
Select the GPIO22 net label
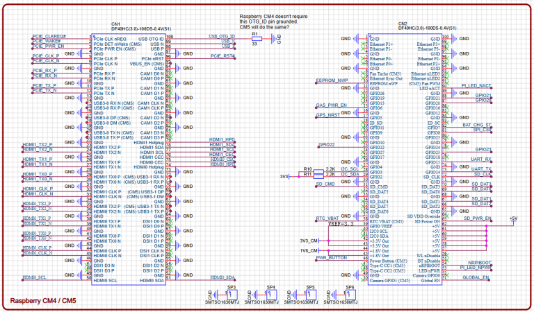click(327, 145)
